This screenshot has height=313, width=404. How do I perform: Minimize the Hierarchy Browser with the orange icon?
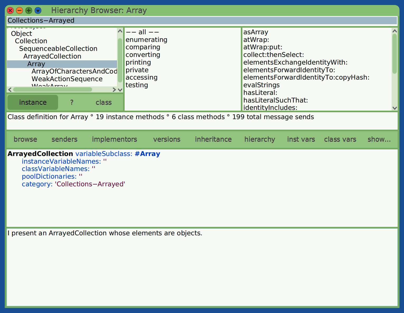click(x=19, y=11)
